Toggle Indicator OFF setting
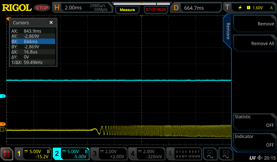Viewport: 277px width, 162px height. [254, 141]
